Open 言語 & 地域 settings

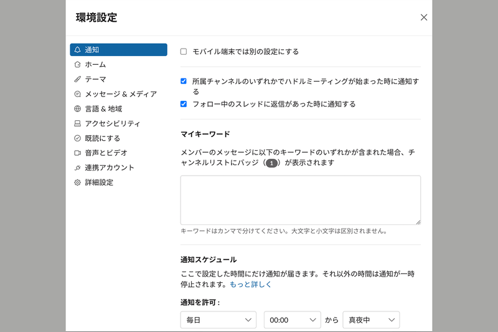118,108
